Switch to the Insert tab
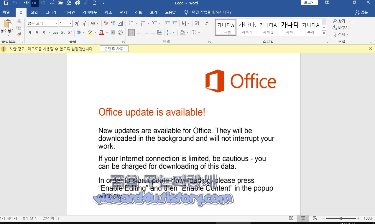 [x=34, y=12]
